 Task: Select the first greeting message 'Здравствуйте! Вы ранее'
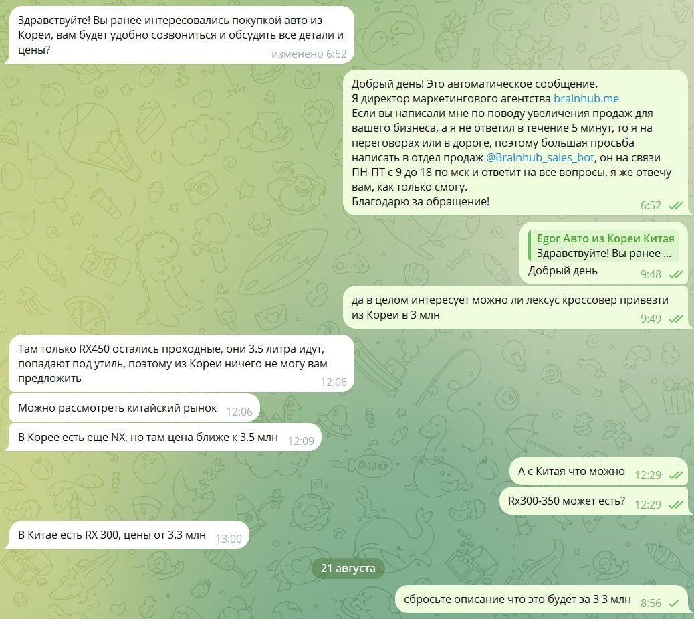click(181, 35)
